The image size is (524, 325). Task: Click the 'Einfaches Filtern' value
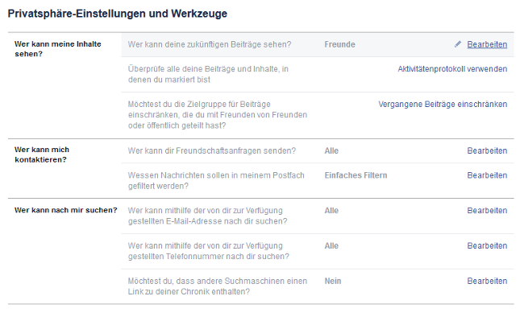(356, 175)
